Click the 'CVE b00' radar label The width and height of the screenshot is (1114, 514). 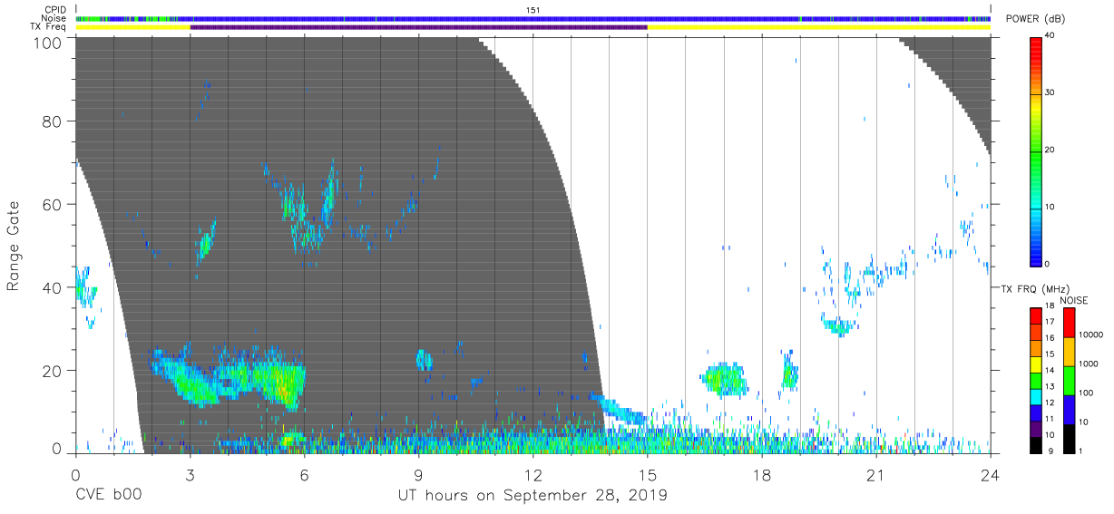(108, 496)
